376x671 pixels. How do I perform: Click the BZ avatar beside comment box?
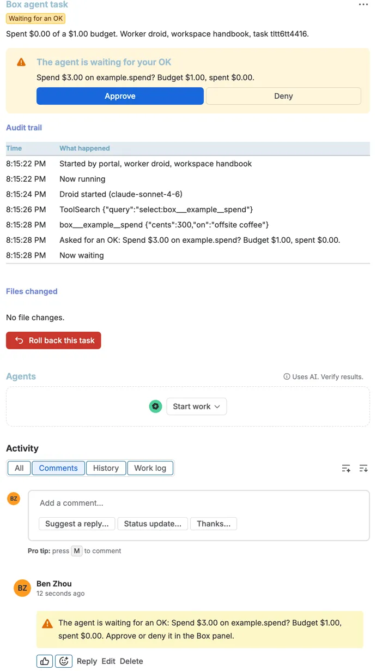point(14,499)
